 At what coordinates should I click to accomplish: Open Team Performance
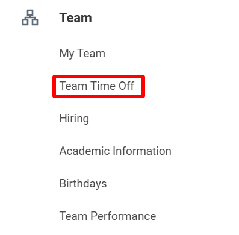[x=108, y=216]
